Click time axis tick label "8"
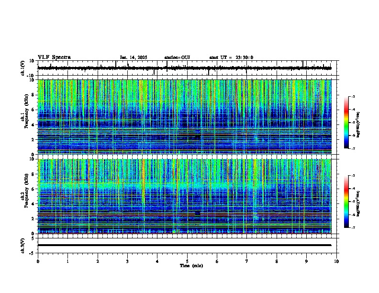The height and width of the screenshot is (293, 379). 277,261
